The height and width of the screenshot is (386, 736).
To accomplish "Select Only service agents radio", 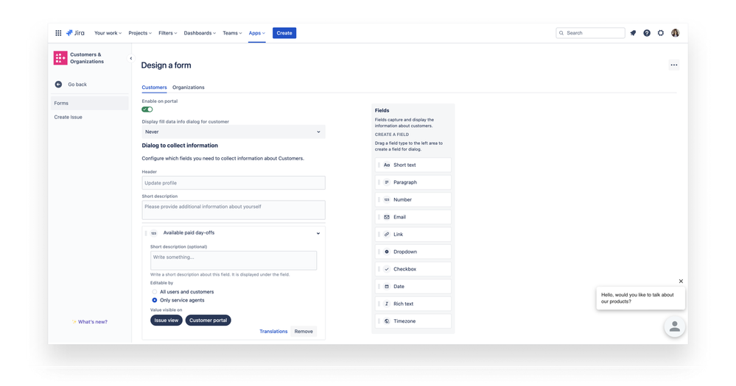I will click(x=155, y=300).
